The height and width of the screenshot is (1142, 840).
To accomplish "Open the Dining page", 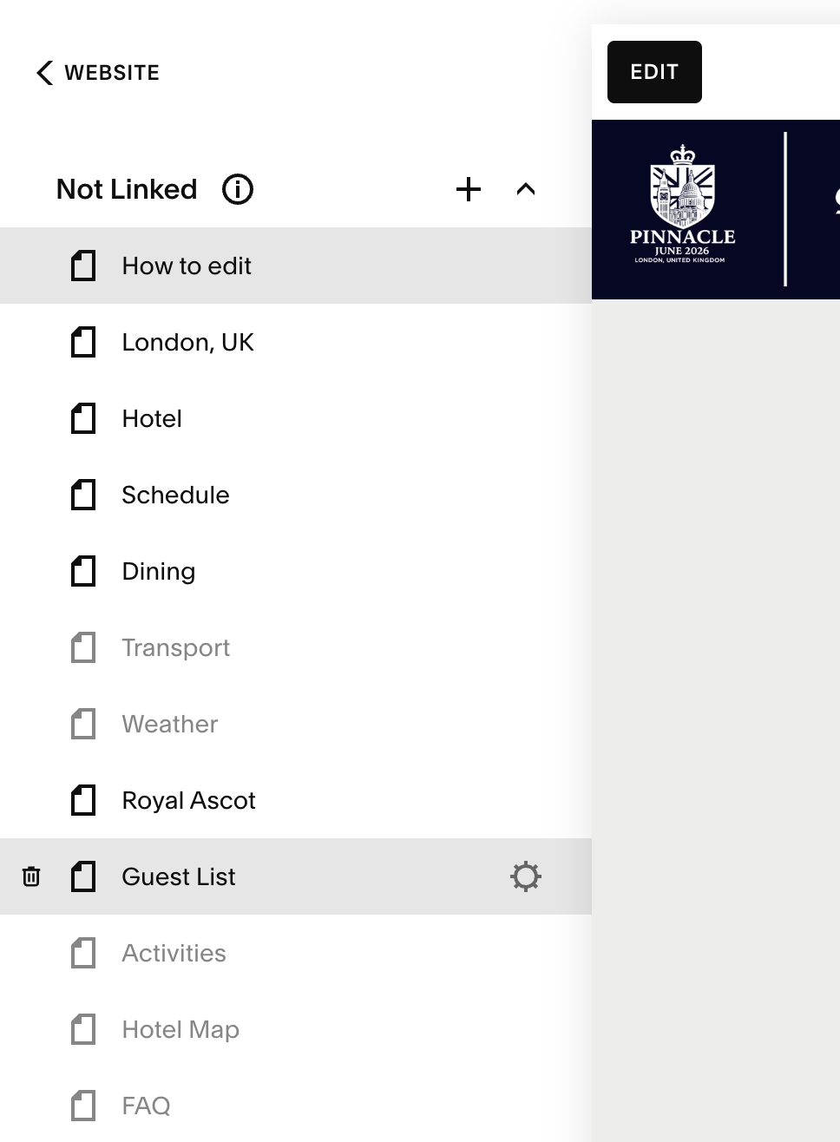I will 158,571.
